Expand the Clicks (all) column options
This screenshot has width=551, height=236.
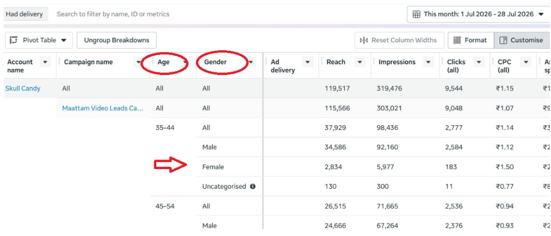478,62
